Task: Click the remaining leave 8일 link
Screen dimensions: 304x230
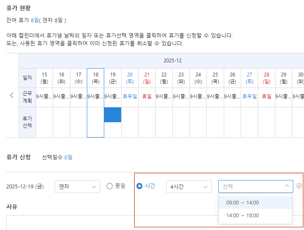Action: [x=34, y=20]
